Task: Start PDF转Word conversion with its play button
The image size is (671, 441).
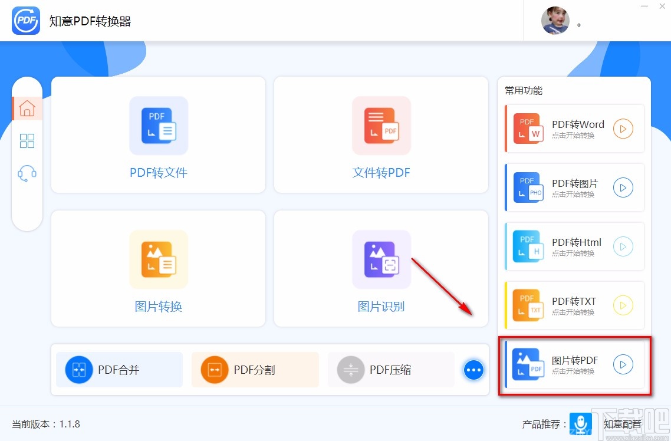Action: click(623, 129)
